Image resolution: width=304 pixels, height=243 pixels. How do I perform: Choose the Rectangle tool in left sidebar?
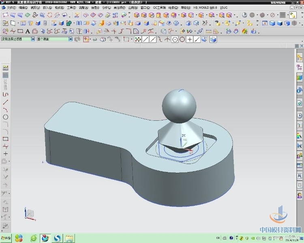pos(6,139)
